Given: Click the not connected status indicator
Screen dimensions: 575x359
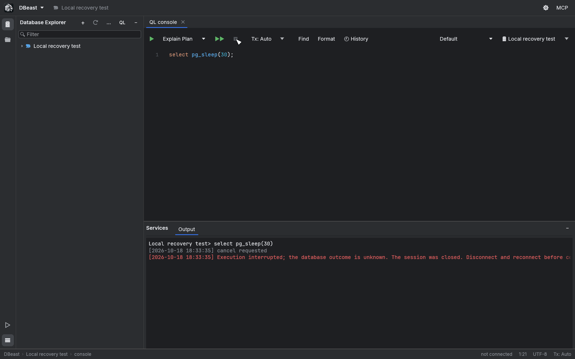Looking at the screenshot, I should (496, 354).
